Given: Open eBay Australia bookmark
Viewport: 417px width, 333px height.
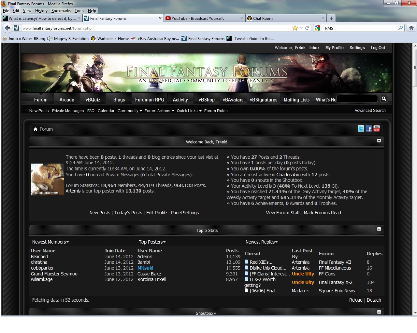Looking at the screenshot, I should pyautogui.click(x=155, y=38).
